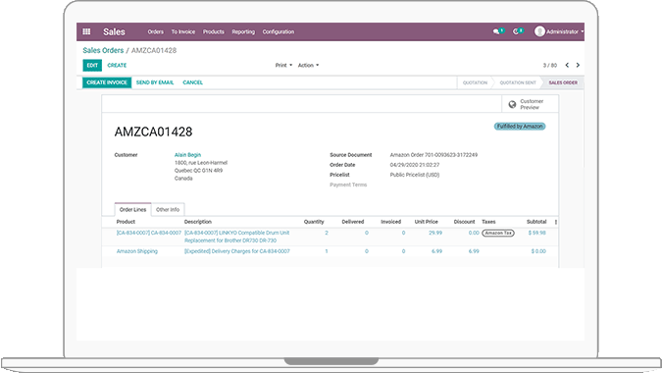This screenshot has width=662, height=373.
Task: Click the AMZCA01428 order title
Action: (x=153, y=132)
